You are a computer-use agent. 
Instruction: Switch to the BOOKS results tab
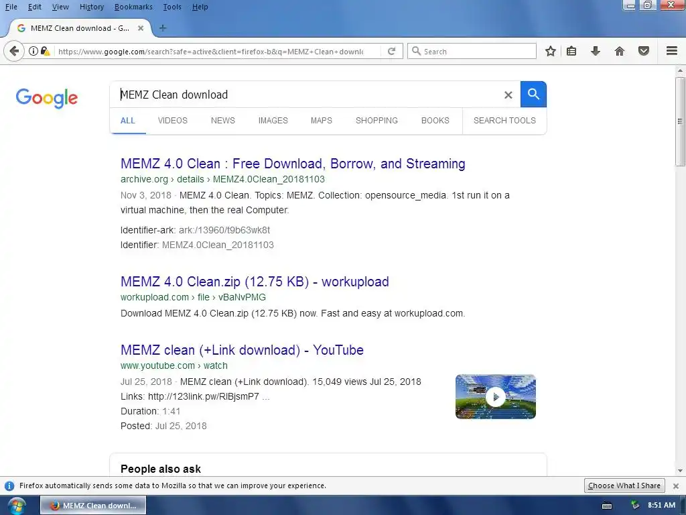pyautogui.click(x=435, y=121)
